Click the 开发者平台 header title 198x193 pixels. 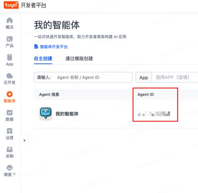[33, 5]
